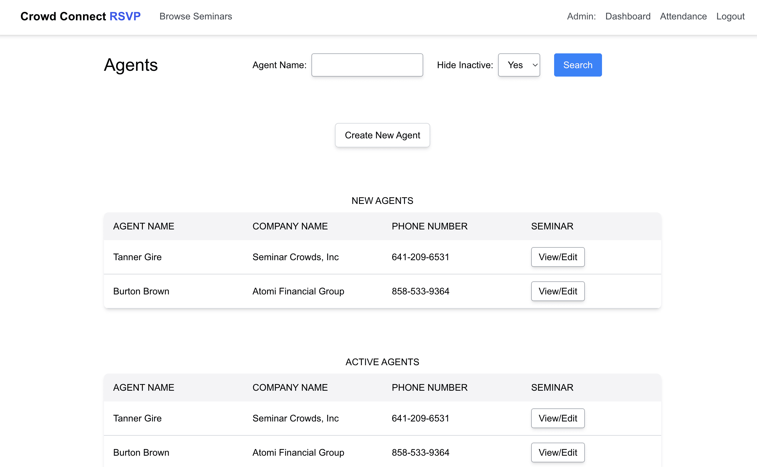This screenshot has height=467, width=757.
Task: Click View/Edit for Tanner Gire new agent
Action: tap(558, 257)
